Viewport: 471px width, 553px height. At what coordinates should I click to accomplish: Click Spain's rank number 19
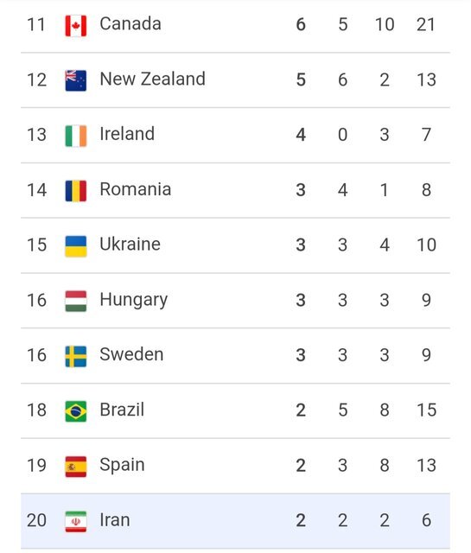[x=36, y=466]
